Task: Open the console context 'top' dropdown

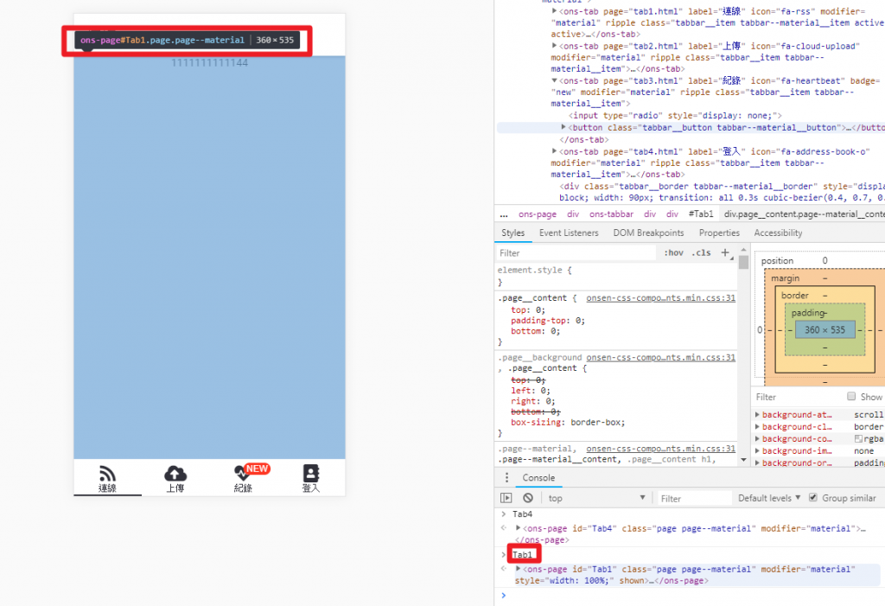Action: pos(596,498)
